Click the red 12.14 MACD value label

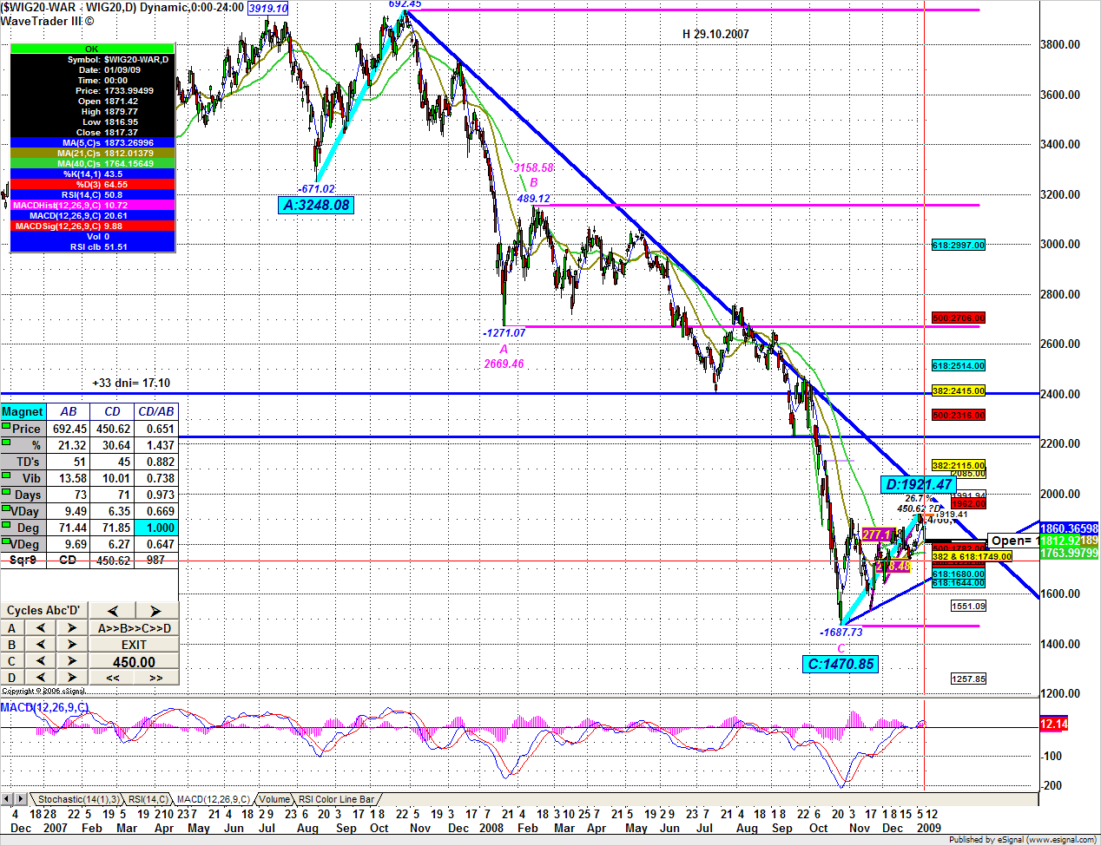tap(1053, 724)
